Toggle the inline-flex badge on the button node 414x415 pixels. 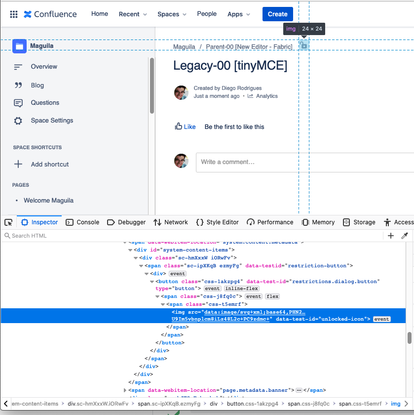coord(241,288)
